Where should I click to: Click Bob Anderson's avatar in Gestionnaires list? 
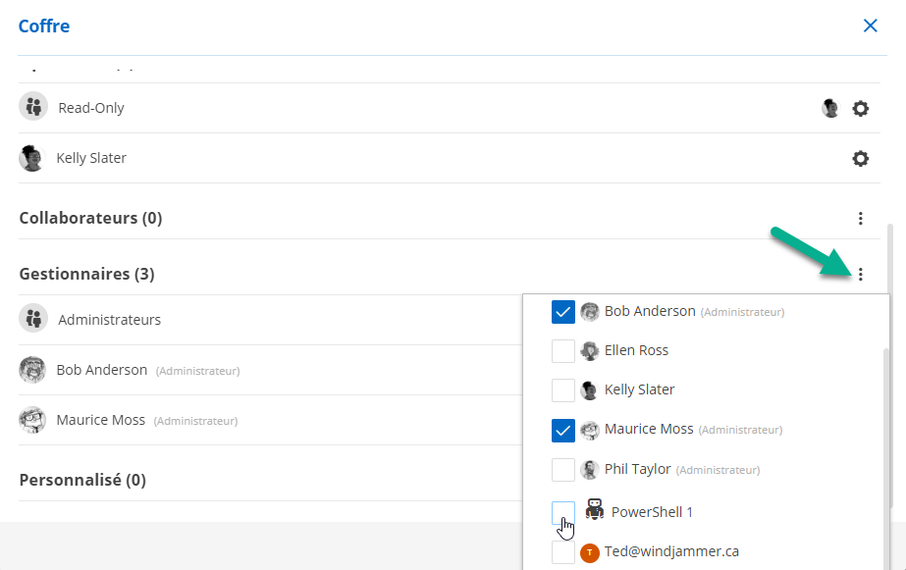32,370
